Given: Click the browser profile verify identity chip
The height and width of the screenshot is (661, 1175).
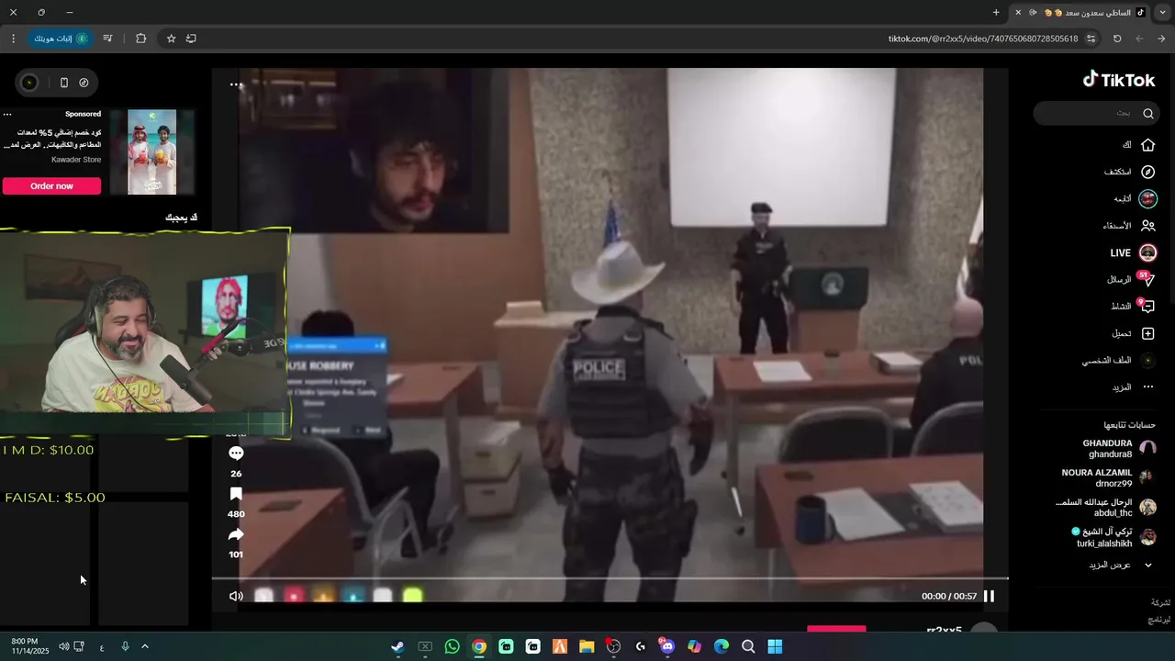Looking at the screenshot, I should pyautogui.click(x=61, y=39).
